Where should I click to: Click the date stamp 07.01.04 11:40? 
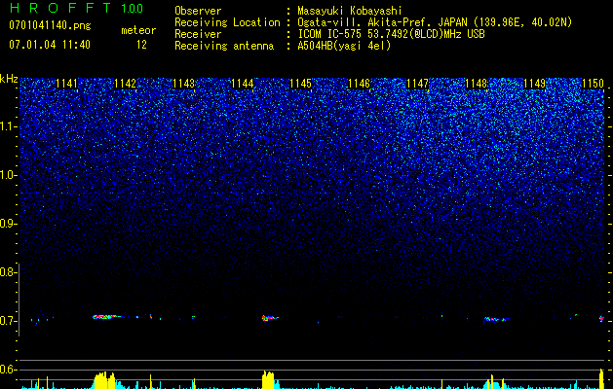(x=50, y=45)
